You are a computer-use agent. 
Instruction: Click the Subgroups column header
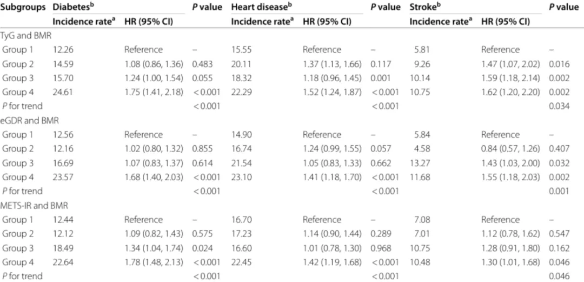23,8
